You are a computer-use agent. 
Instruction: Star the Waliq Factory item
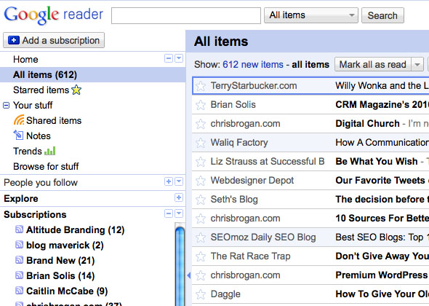point(201,143)
